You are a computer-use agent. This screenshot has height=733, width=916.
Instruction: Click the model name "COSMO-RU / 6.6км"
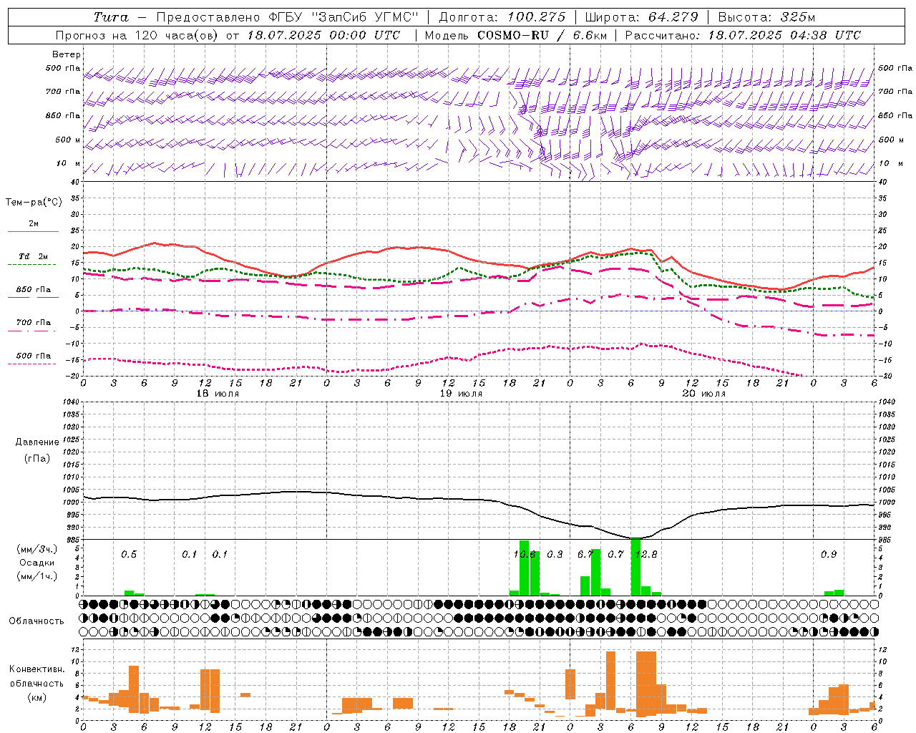[542, 35]
